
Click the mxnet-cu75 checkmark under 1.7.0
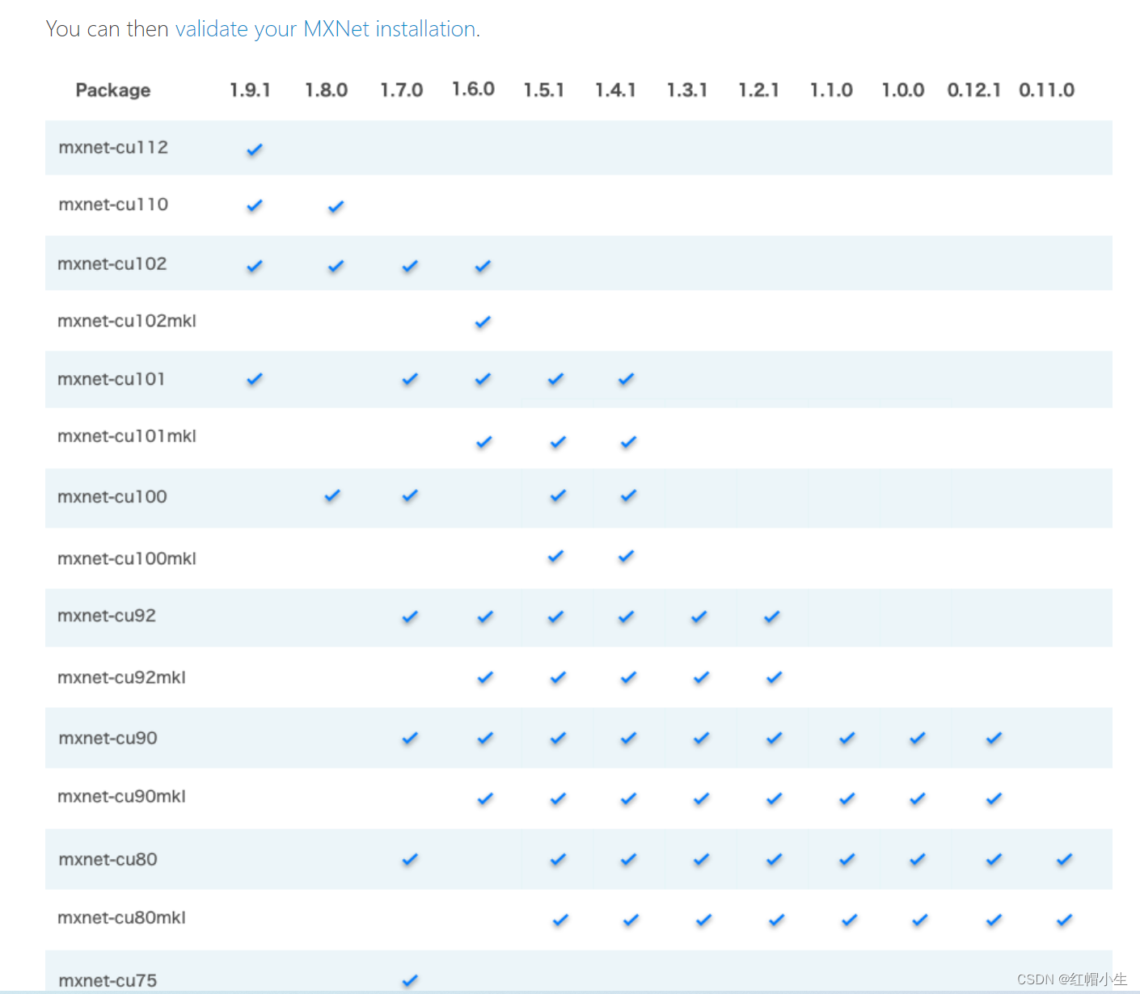point(410,981)
